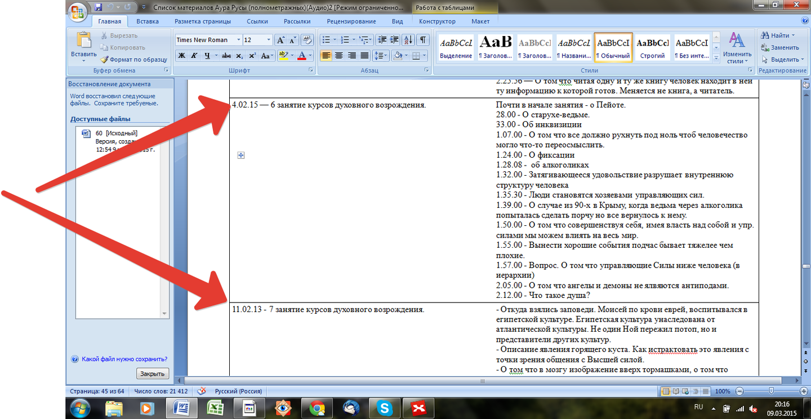Justify paragraph text to both margins
This screenshot has width=811, height=419.
pyautogui.click(x=364, y=56)
